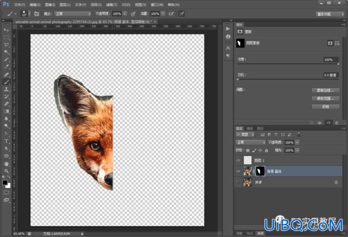Show the 背景 layer
The image size is (348, 237).
(x=238, y=182)
